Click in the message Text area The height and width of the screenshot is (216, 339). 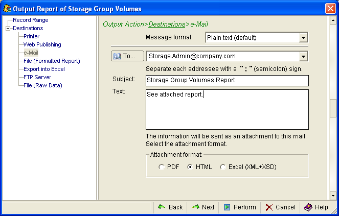[227, 109]
